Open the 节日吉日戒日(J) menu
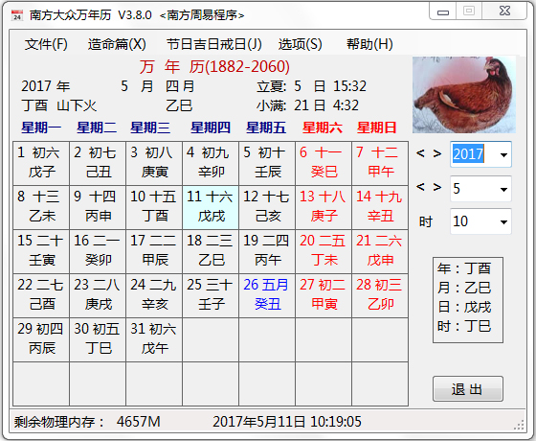The height and width of the screenshot is (441, 536). 214,44
